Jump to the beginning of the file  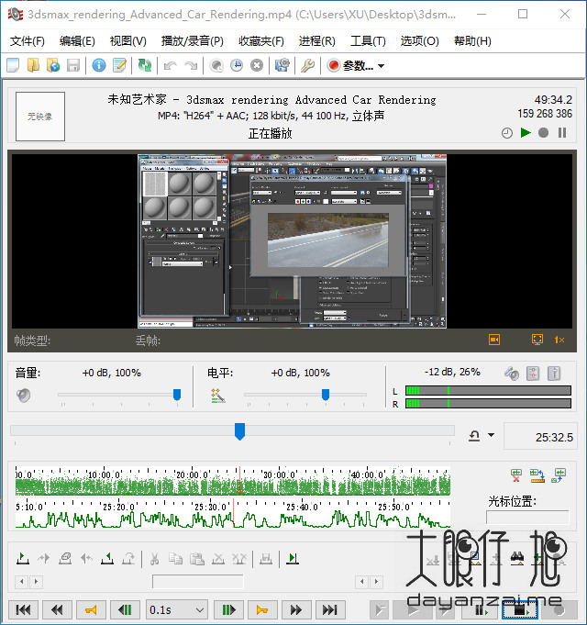[23, 609]
